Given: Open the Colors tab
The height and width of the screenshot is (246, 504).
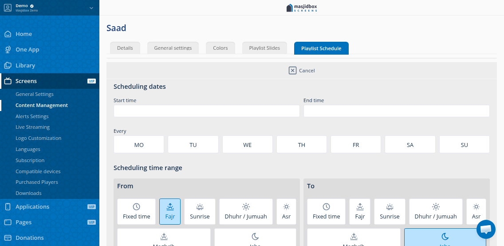Looking at the screenshot, I should coord(220,48).
